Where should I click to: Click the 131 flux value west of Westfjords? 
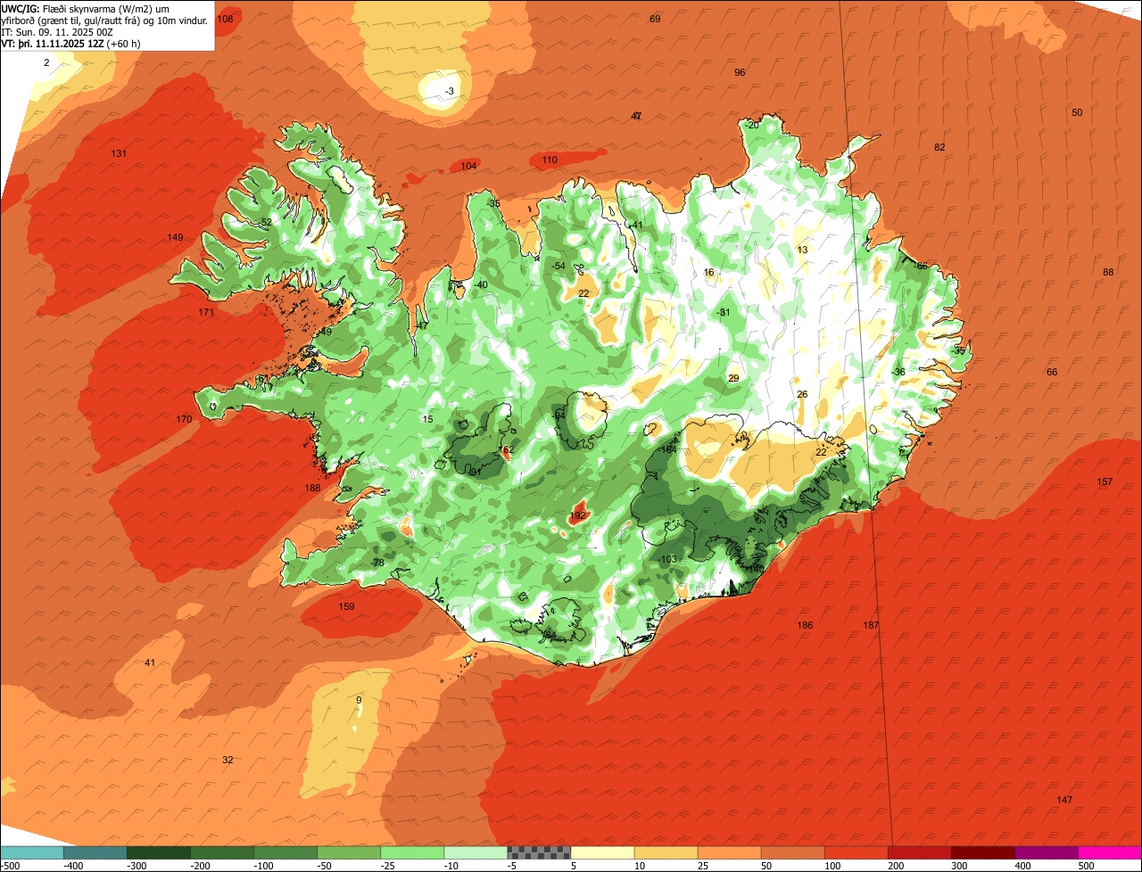[119, 153]
